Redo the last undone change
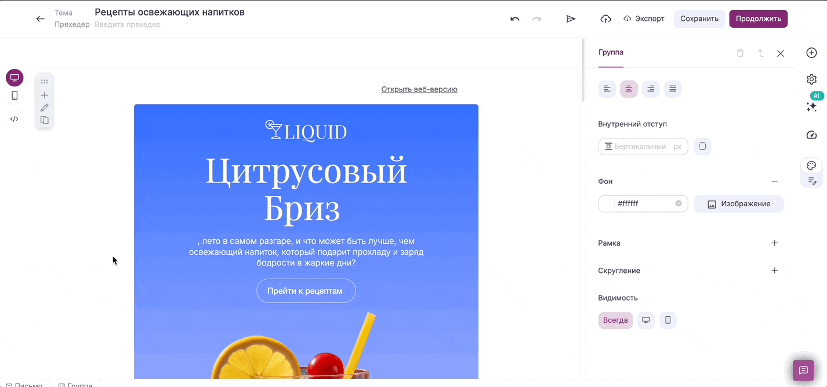827x387 pixels. (x=536, y=19)
